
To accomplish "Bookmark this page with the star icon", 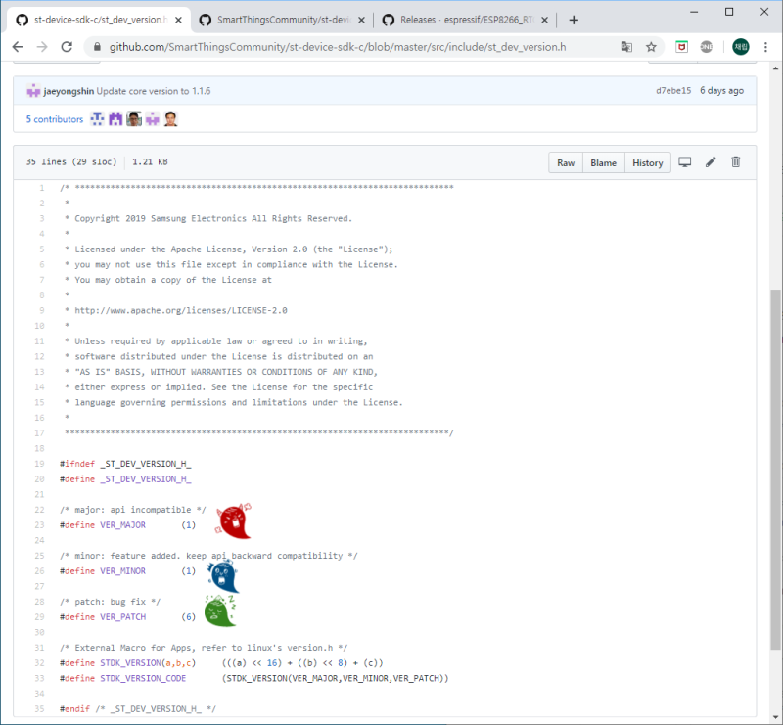I will 651,47.
